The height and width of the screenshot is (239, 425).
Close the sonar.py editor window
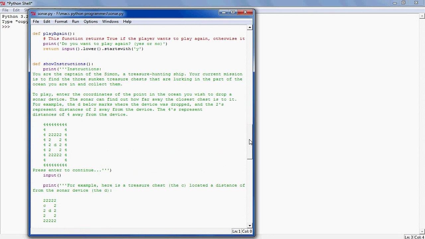(245, 13)
